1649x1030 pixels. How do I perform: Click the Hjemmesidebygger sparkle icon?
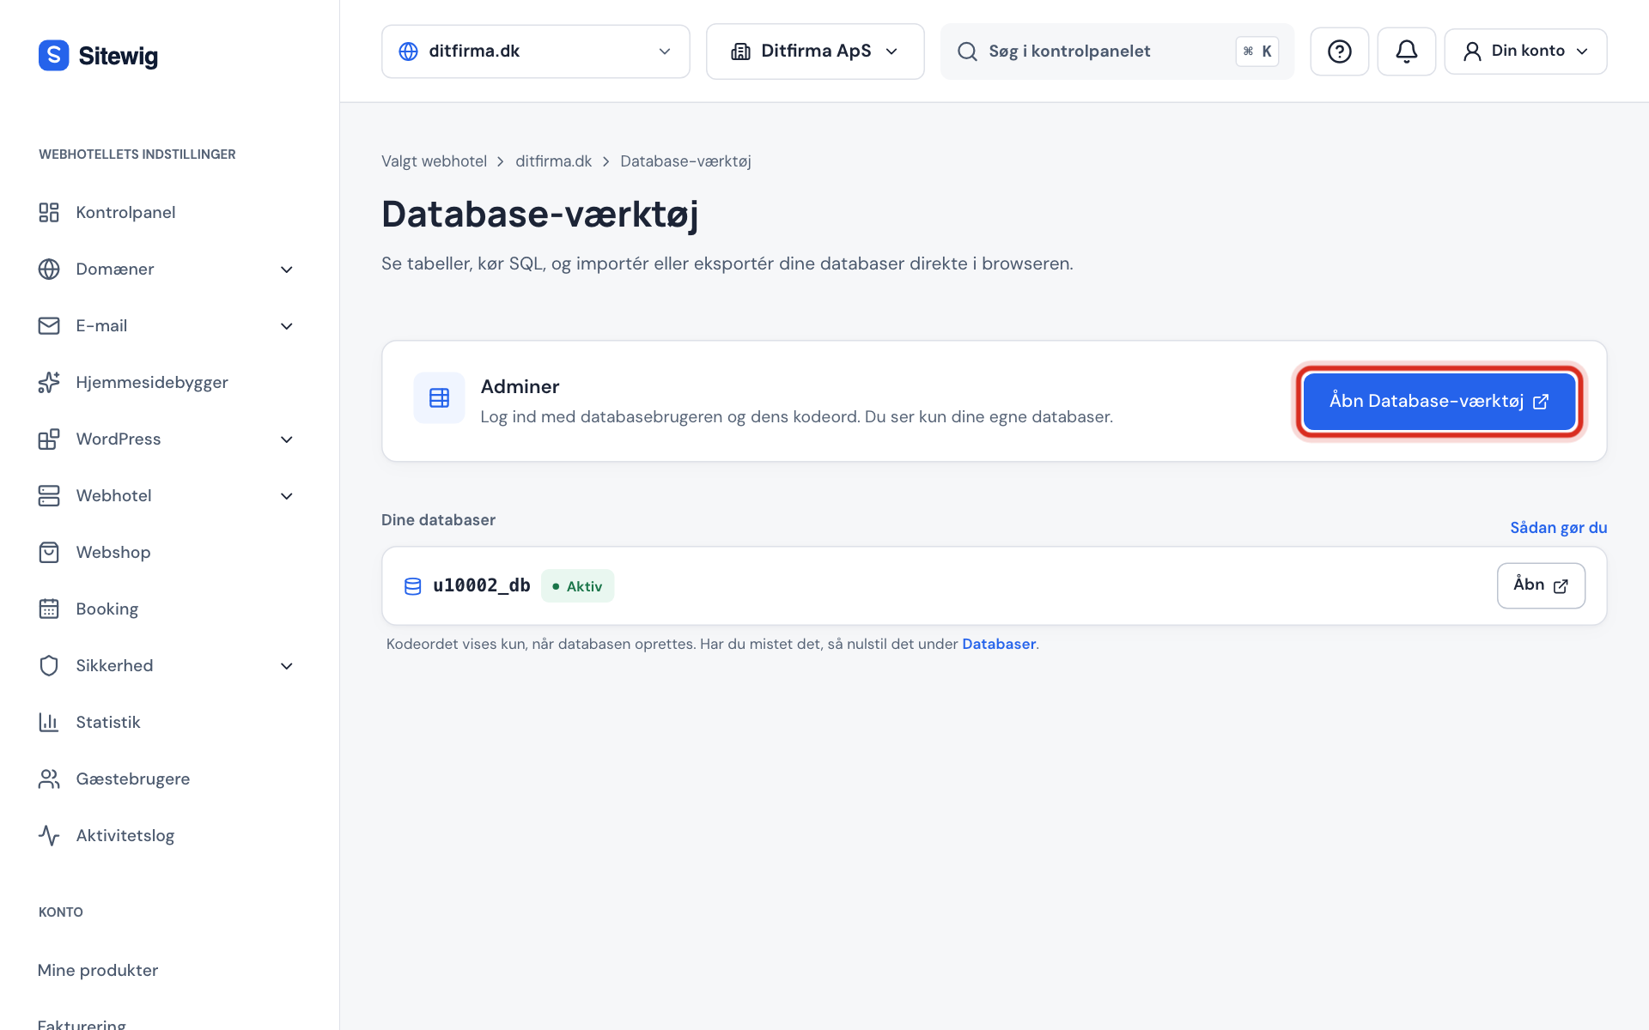(49, 382)
